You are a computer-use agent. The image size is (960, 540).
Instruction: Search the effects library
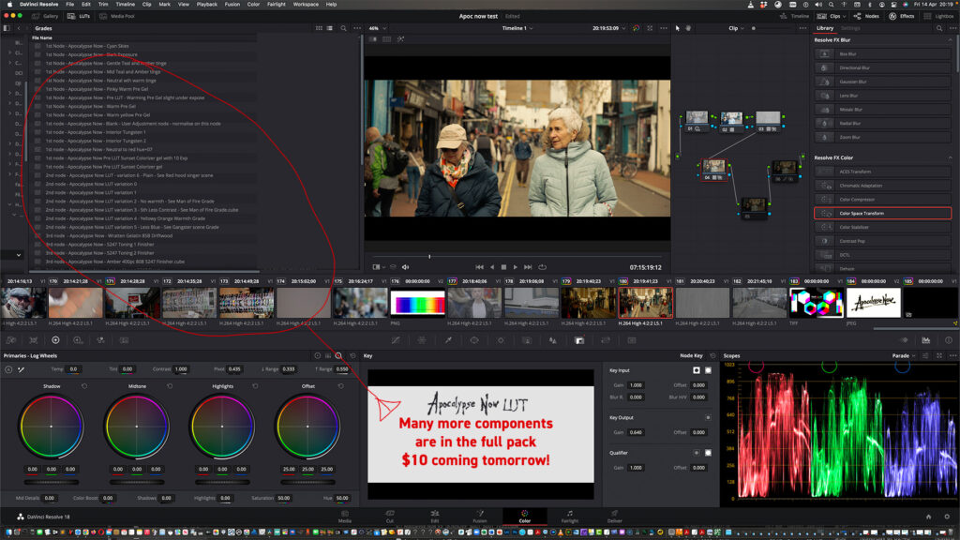point(939,28)
